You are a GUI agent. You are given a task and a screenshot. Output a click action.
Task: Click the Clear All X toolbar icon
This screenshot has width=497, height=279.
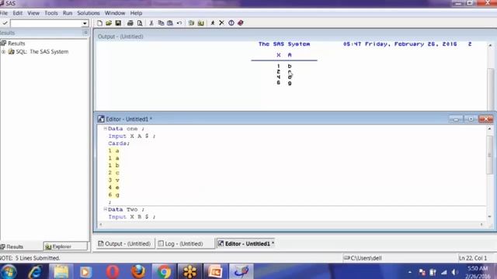point(221,22)
